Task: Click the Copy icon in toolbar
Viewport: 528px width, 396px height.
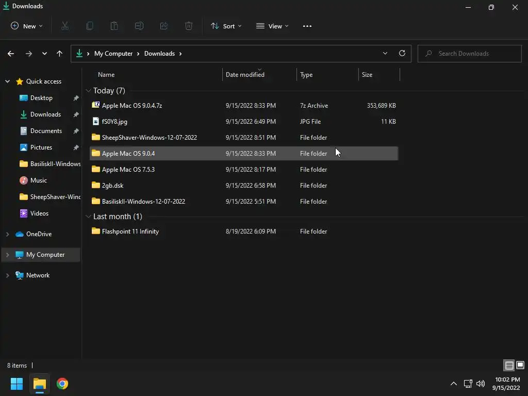Action: tap(90, 26)
